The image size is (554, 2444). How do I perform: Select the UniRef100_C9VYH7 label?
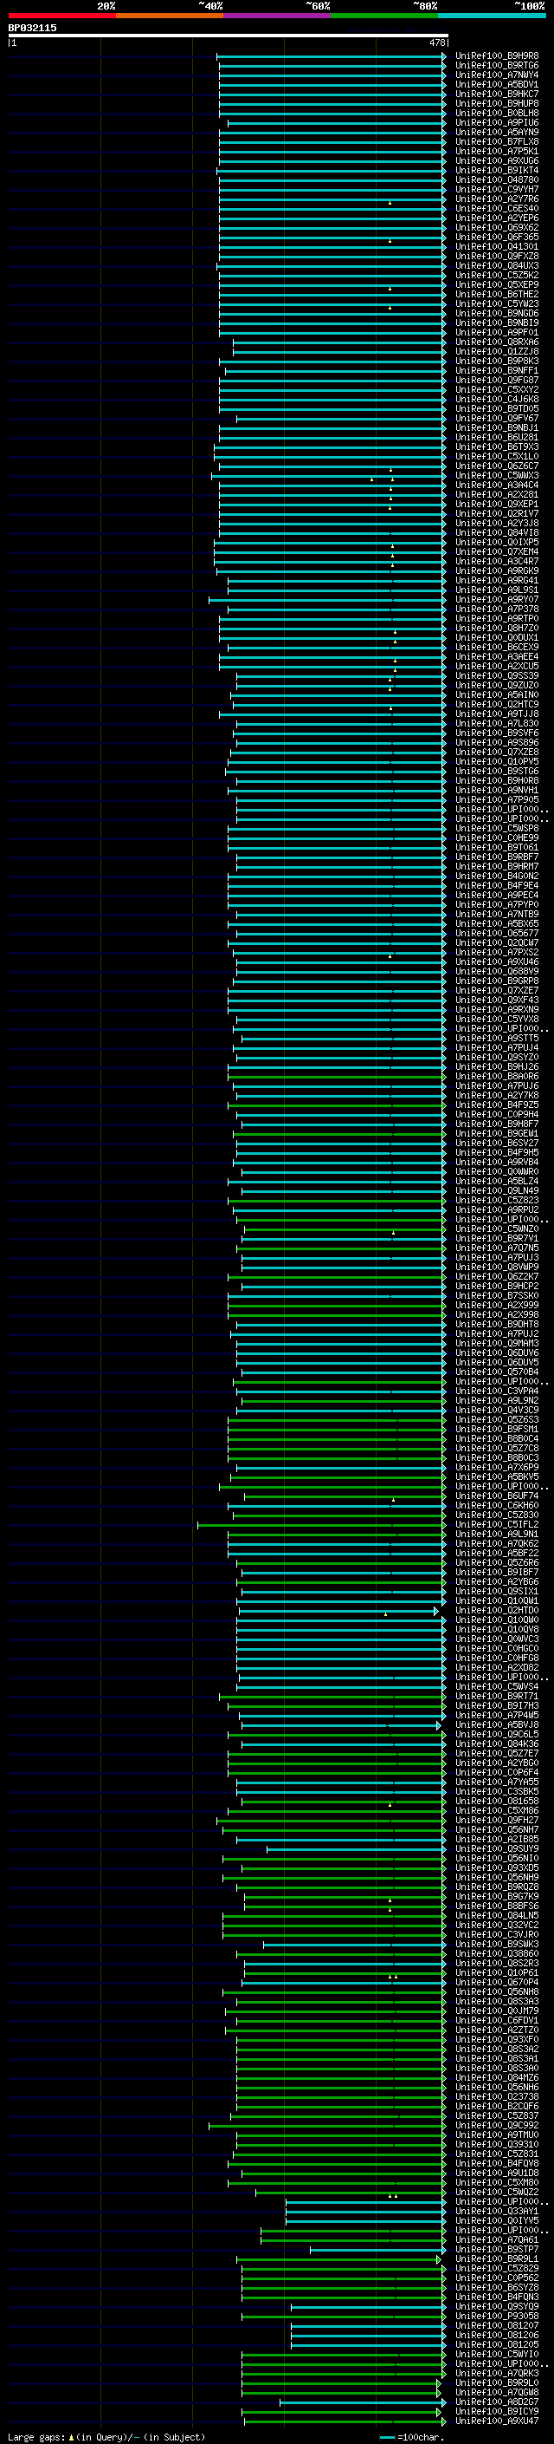(x=497, y=190)
